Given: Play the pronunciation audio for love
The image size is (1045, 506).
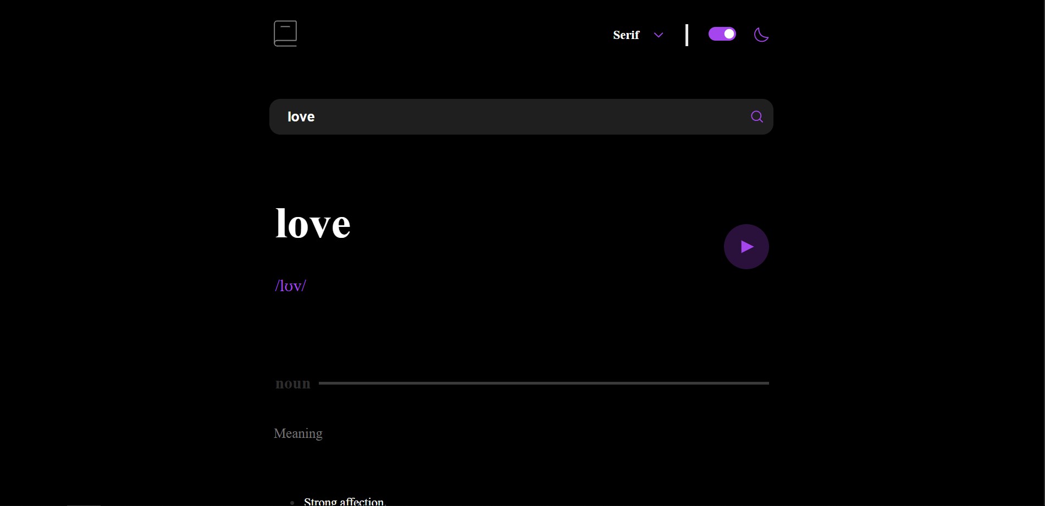Looking at the screenshot, I should click(x=746, y=247).
